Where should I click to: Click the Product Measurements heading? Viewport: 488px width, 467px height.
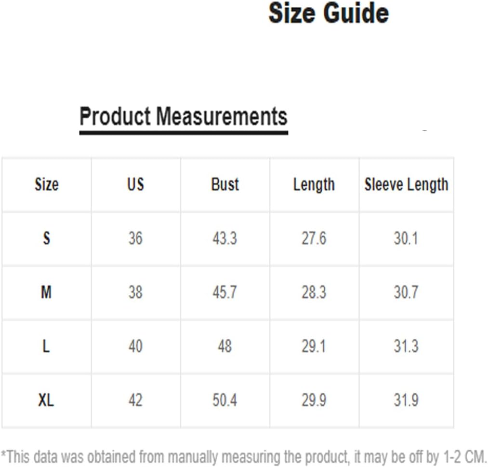pyautogui.click(x=184, y=116)
